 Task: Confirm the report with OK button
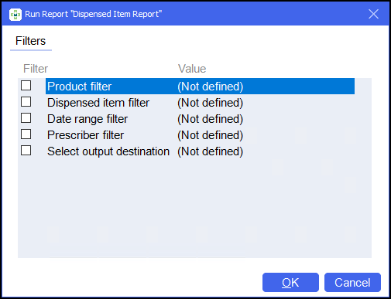[290, 283]
